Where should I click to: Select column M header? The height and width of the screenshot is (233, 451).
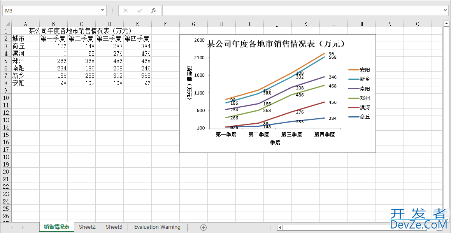tap(362, 24)
